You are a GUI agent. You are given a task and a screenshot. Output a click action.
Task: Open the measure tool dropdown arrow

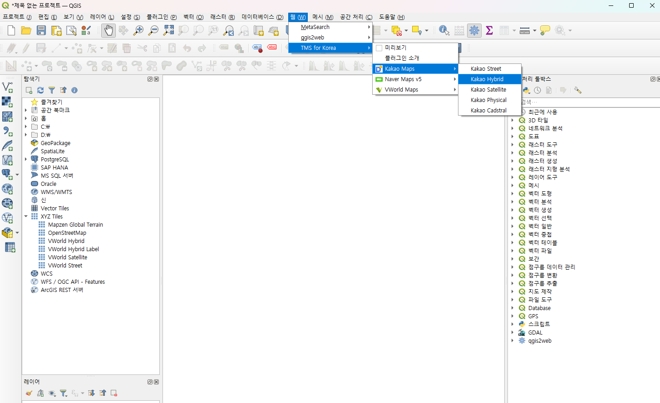[x=535, y=30]
